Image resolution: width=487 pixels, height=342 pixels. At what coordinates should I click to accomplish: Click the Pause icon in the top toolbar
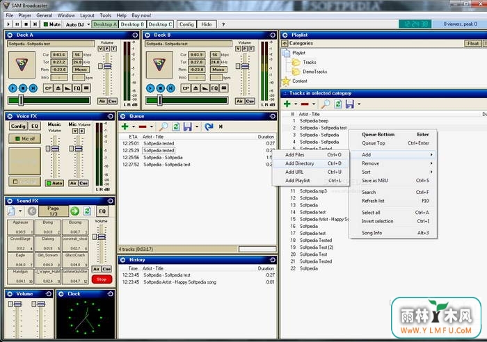point(17,24)
